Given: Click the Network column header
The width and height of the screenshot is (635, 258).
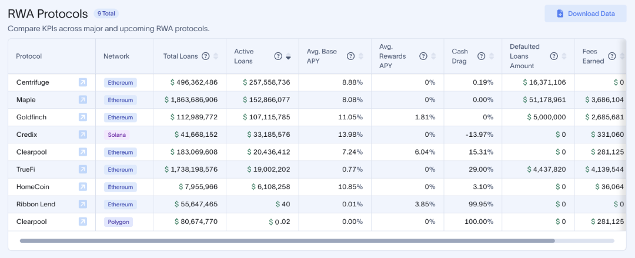Looking at the screenshot, I should click(116, 56).
